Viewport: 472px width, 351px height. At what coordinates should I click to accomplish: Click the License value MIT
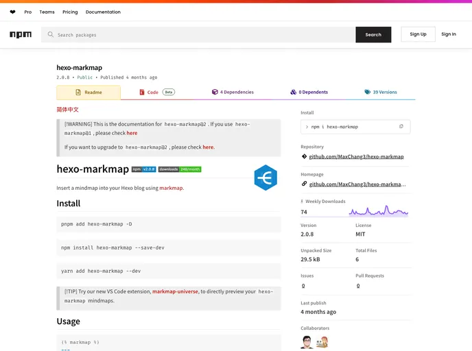(360, 234)
